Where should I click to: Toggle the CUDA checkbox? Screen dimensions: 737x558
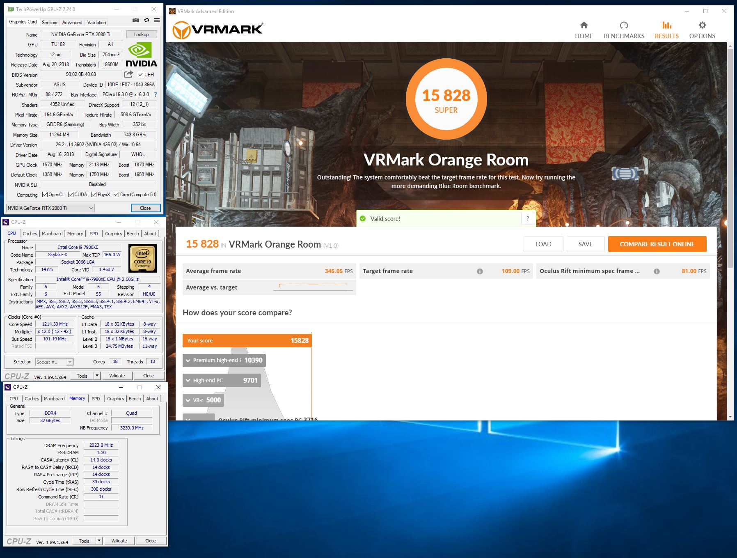[71, 195]
